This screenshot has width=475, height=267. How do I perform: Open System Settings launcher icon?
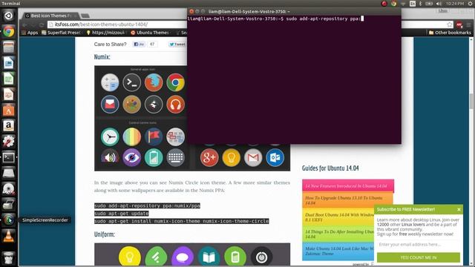(8, 142)
